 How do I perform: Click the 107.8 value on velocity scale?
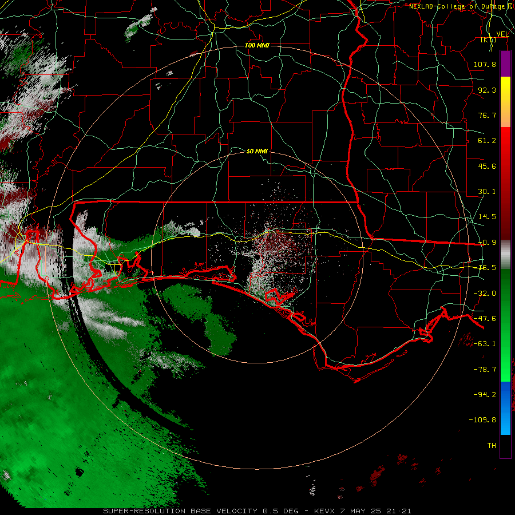pos(485,64)
